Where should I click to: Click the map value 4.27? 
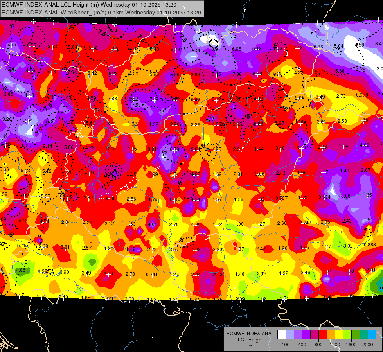point(88,223)
